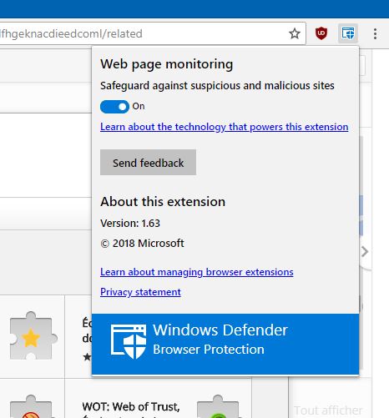The width and height of the screenshot is (389, 418).
Task: Click the Send feedback button
Action: [x=148, y=163]
